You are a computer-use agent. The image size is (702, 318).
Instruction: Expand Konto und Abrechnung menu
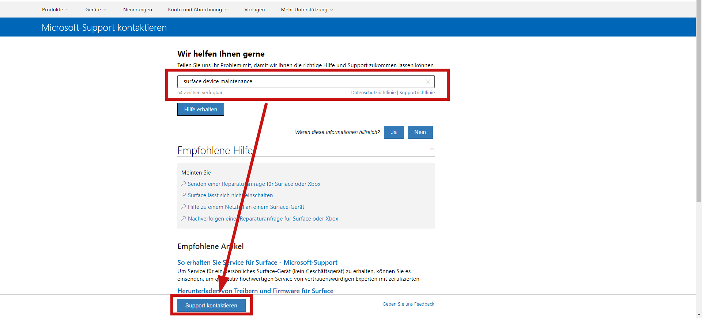click(x=198, y=9)
